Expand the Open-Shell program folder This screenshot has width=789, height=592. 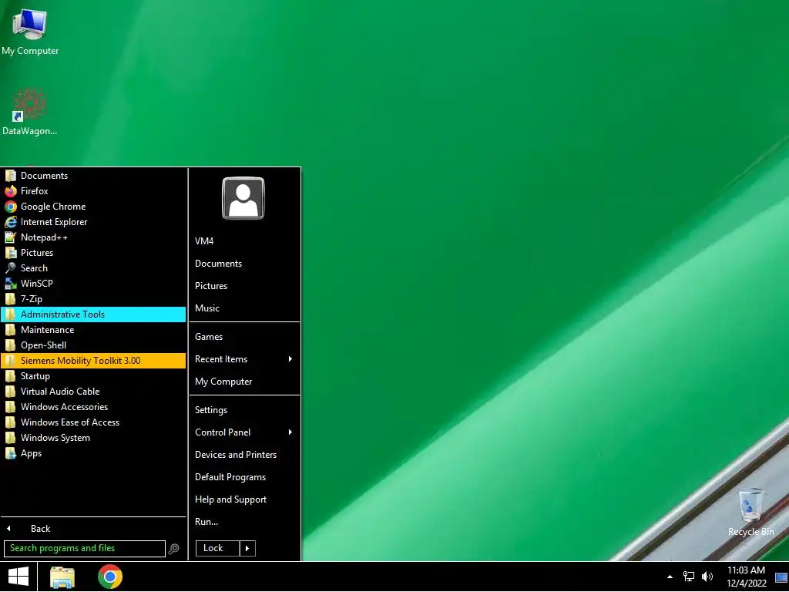point(93,345)
